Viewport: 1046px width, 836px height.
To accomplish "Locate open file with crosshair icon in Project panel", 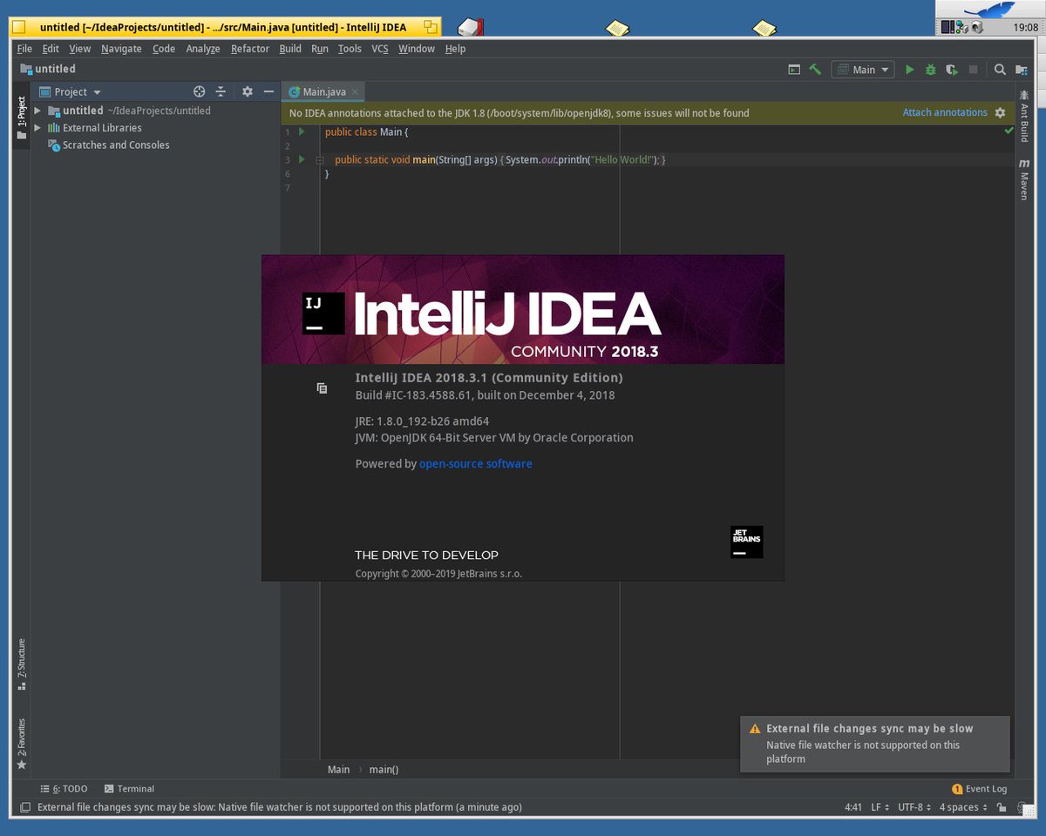I will click(x=199, y=91).
